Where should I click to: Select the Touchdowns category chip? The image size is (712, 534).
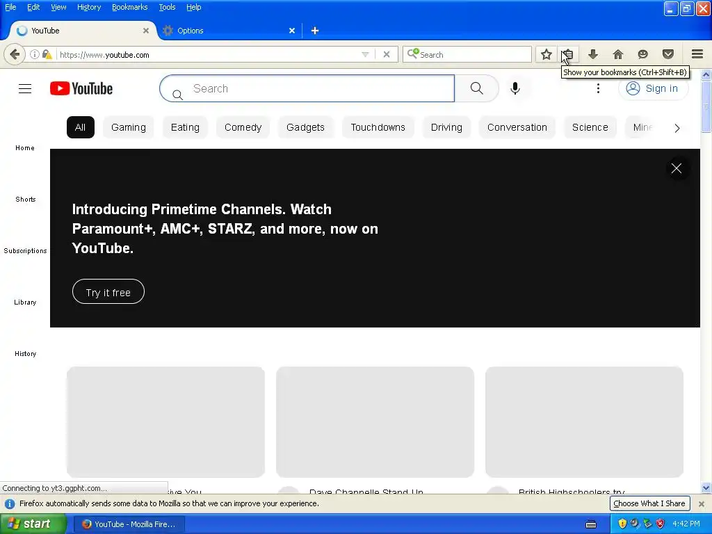tap(378, 127)
